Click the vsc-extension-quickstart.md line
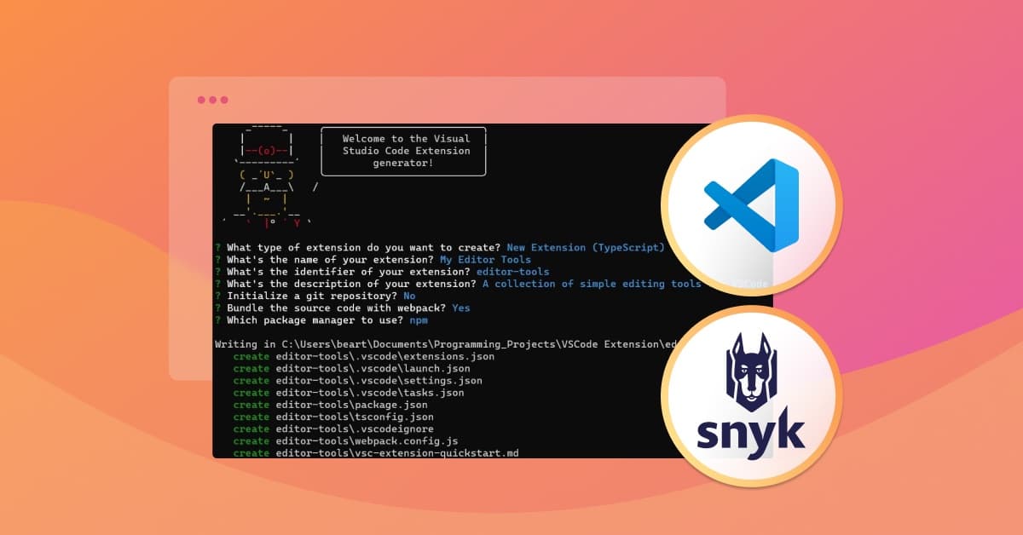 click(x=376, y=453)
